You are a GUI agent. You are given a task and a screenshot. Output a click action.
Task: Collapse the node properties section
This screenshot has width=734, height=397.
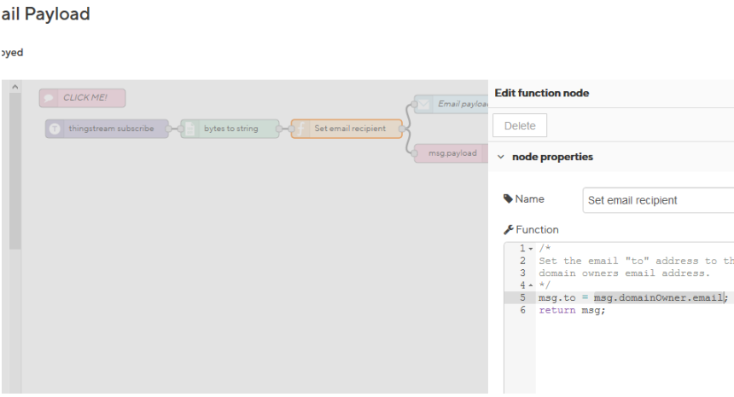501,157
